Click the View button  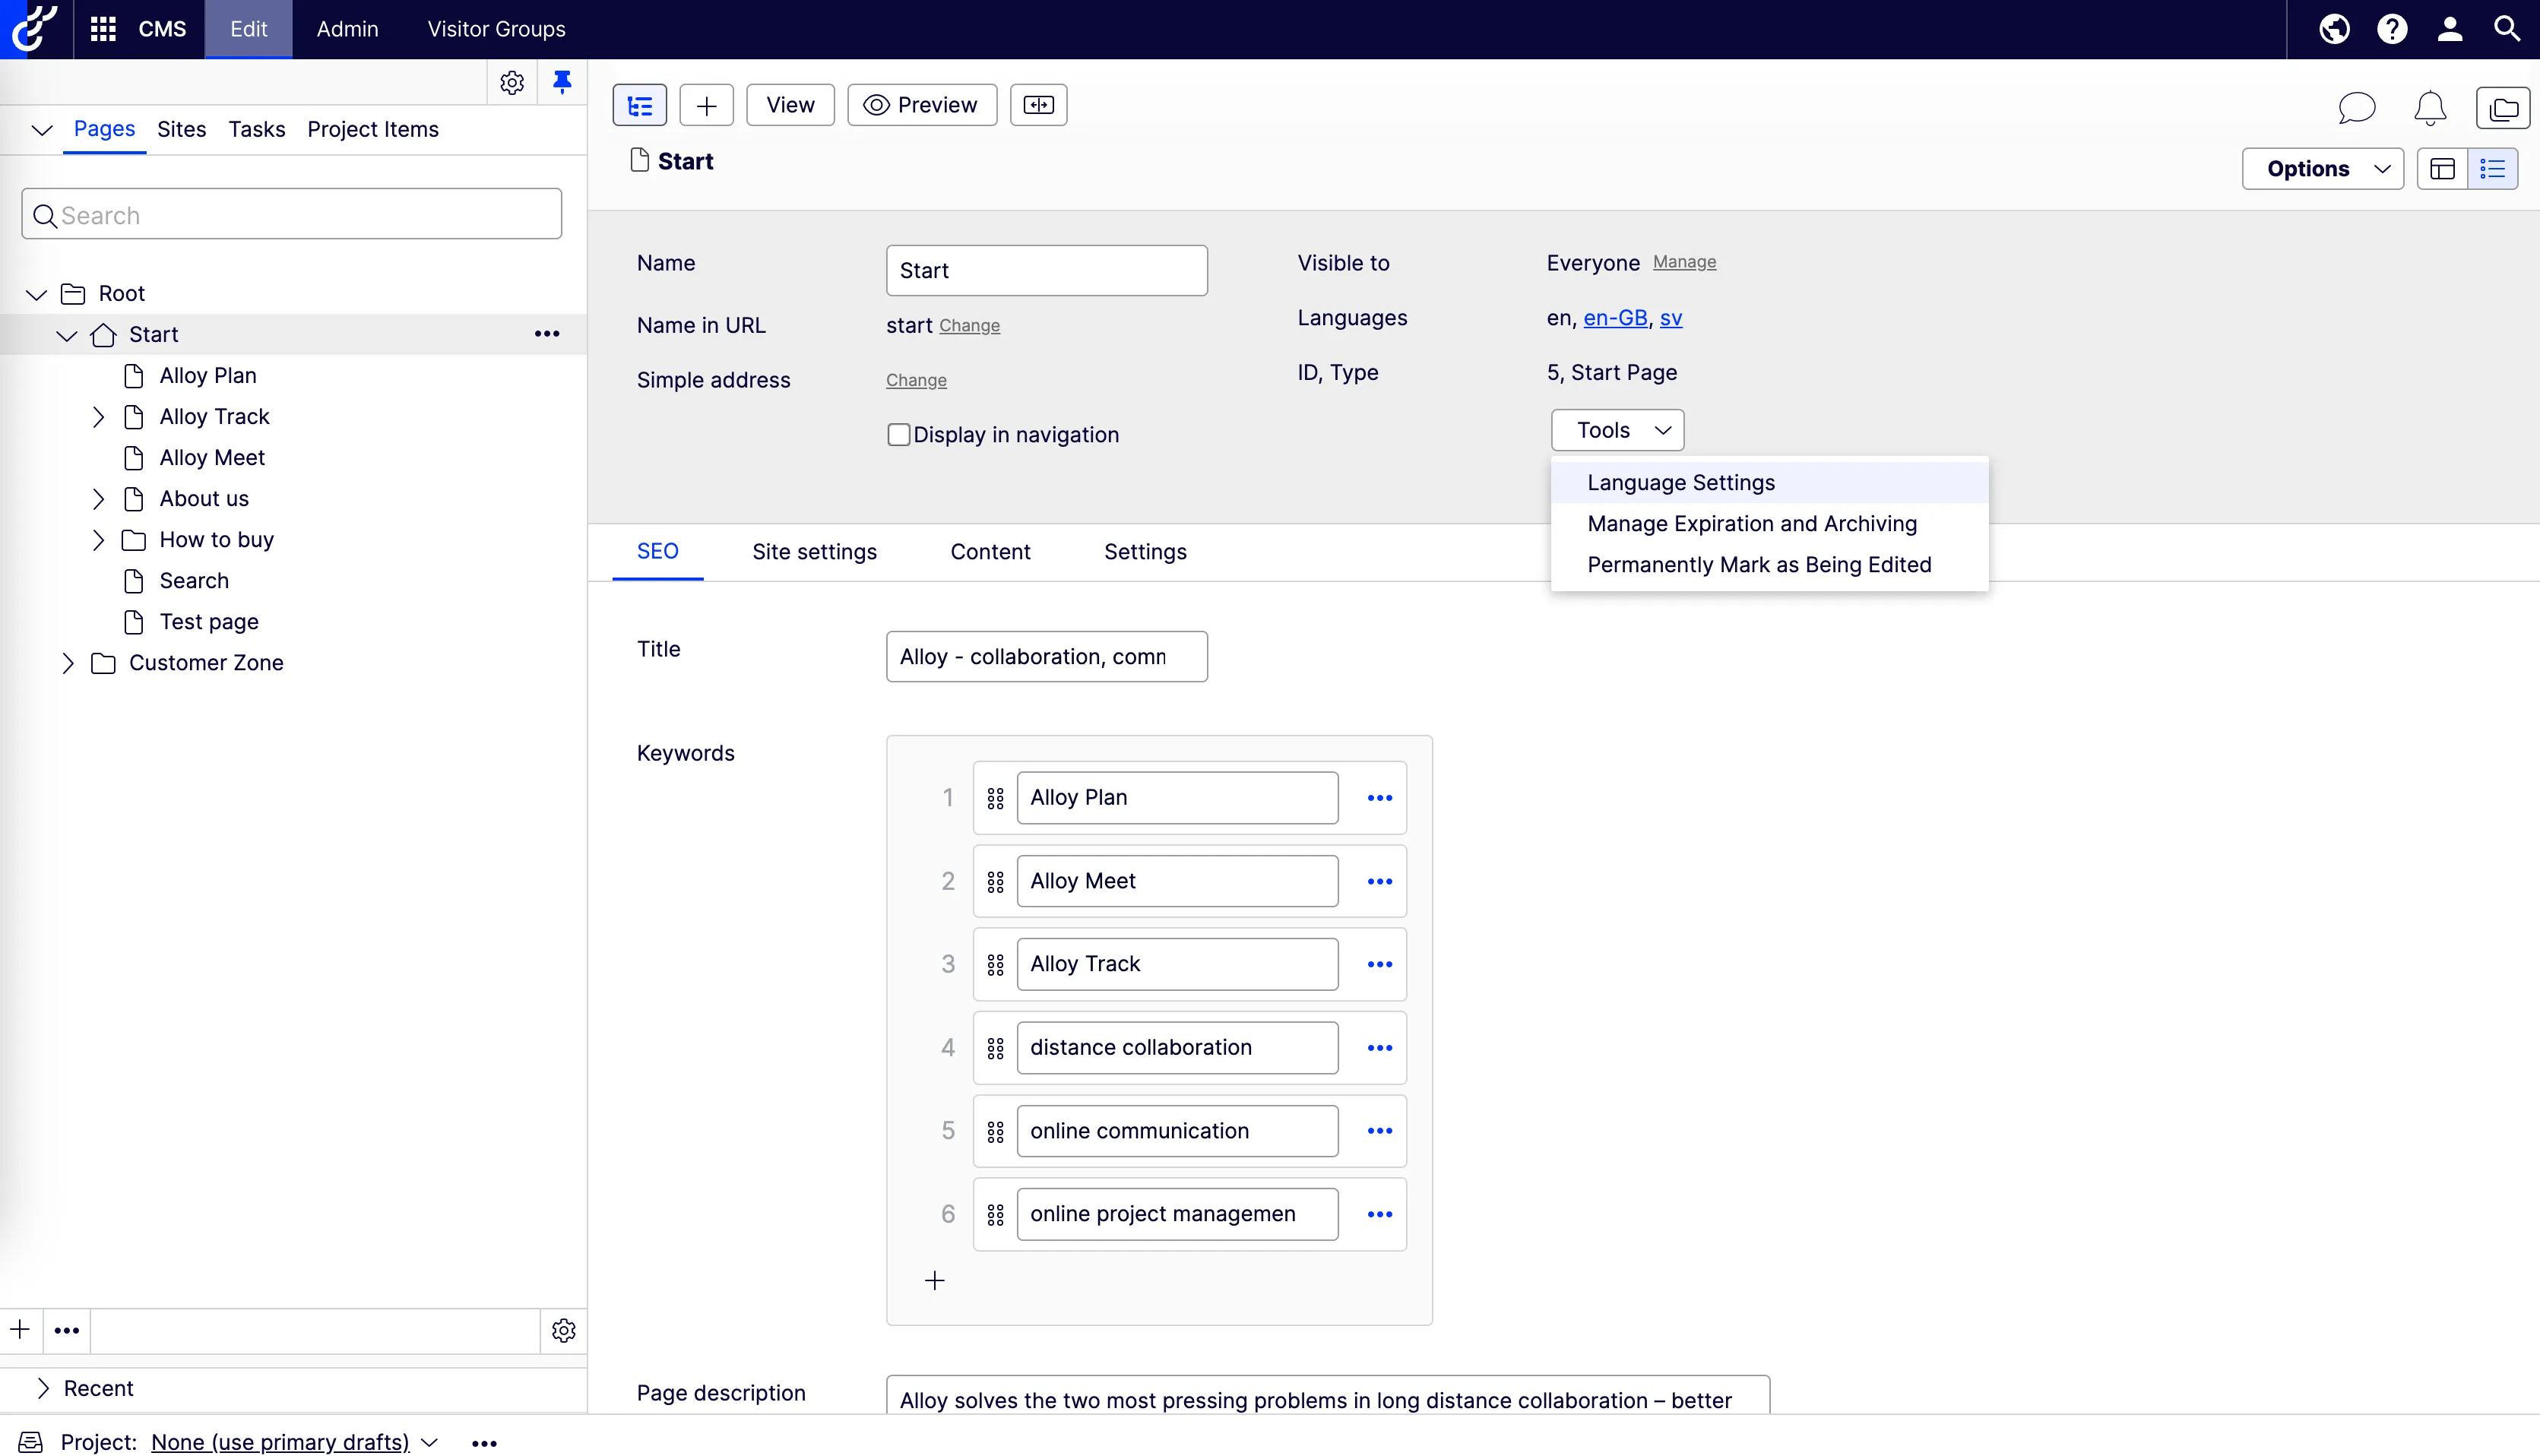coord(791,105)
